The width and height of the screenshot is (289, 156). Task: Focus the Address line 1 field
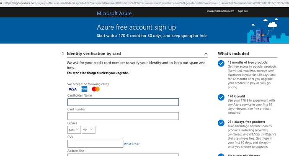coord(123,155)
